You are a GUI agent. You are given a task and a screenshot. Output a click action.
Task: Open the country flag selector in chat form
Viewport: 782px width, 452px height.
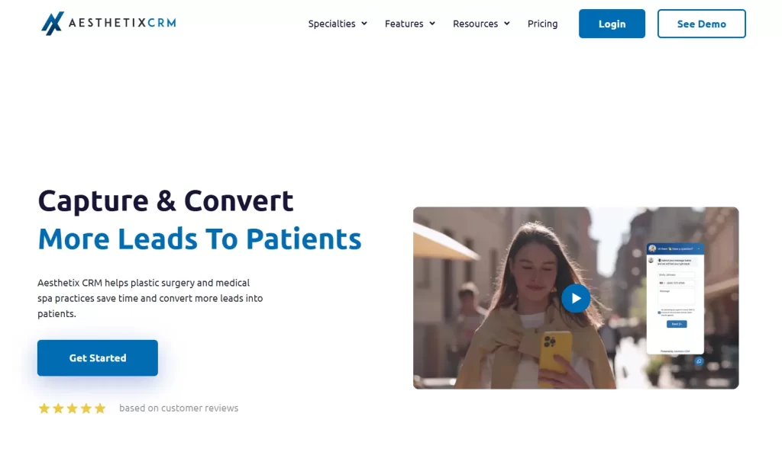click(x=661, y=283)
